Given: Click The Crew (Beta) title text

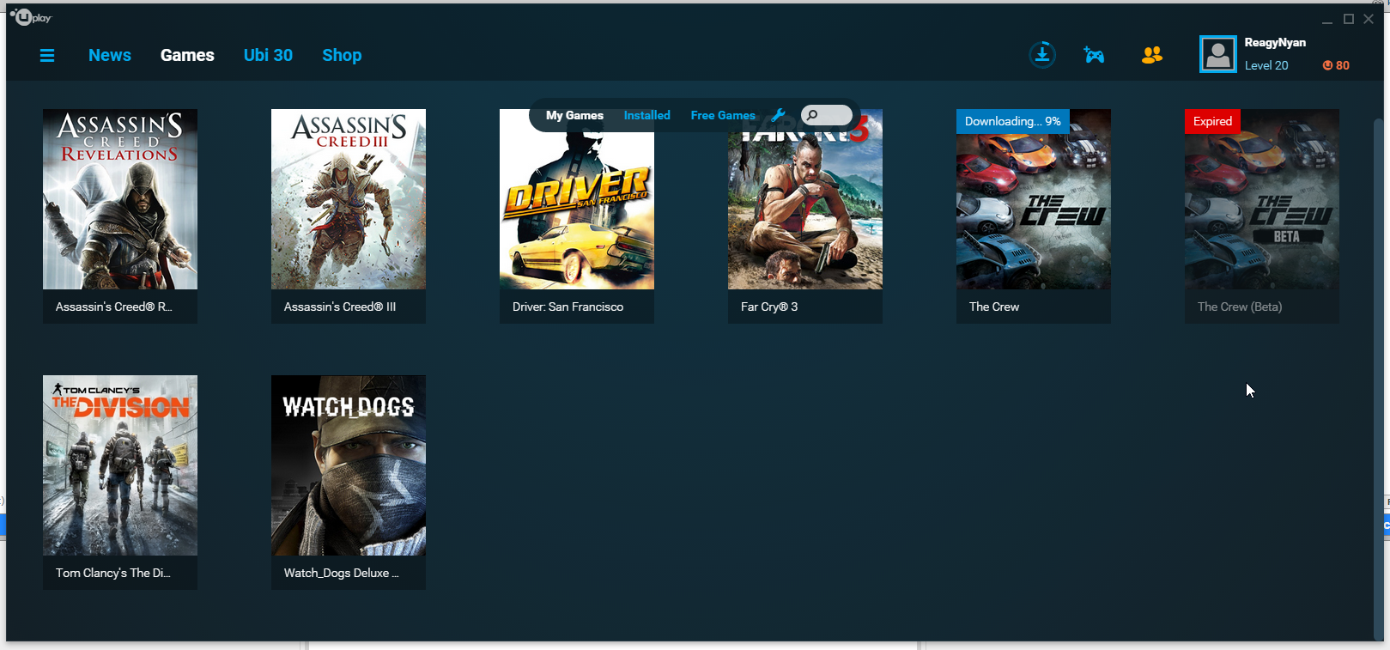Looking at the screenshot, I should (1240, 307).
